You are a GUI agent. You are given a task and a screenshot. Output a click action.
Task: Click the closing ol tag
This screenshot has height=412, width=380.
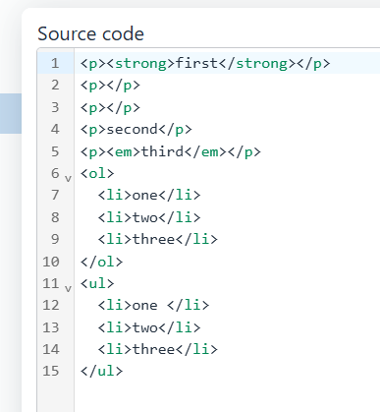[x=101, y=262]
